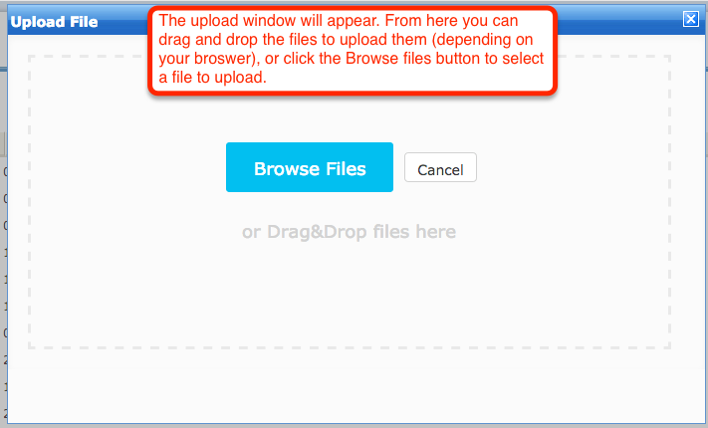Image resolution: width=708 pixels, height=428 pixels.
Task: Close the Upload File dialog with the X icon
Action: coord(690,19)
